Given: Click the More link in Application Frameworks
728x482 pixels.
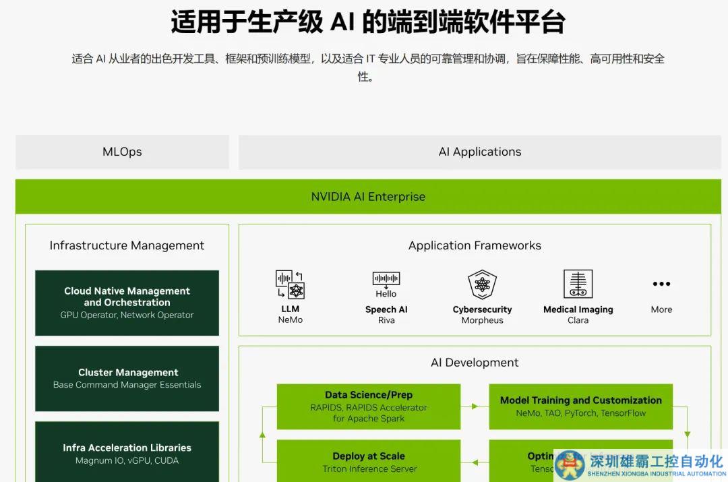Looking at the screenshot, I should click(661, 309).
